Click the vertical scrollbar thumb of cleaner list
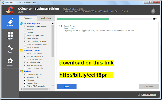162x100 pixels. point(53,41)
